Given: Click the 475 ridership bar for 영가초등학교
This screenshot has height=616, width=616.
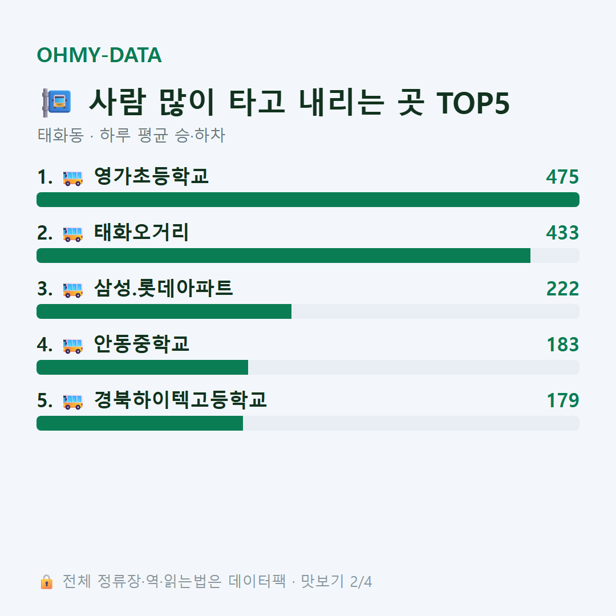Looking at the screenshot, I should [308, 200].
